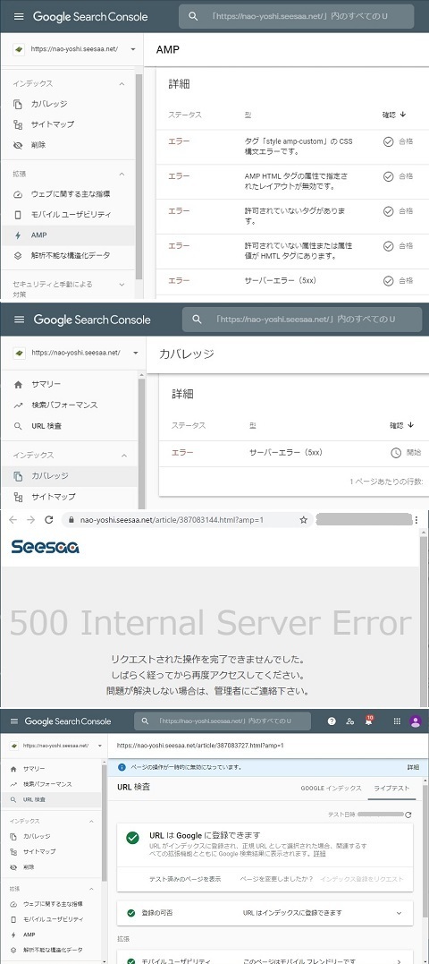Select highlighted カバレッジ in Coverage report sidebar
The width and height of the screenshot is (429, 964).
(69, 476)
